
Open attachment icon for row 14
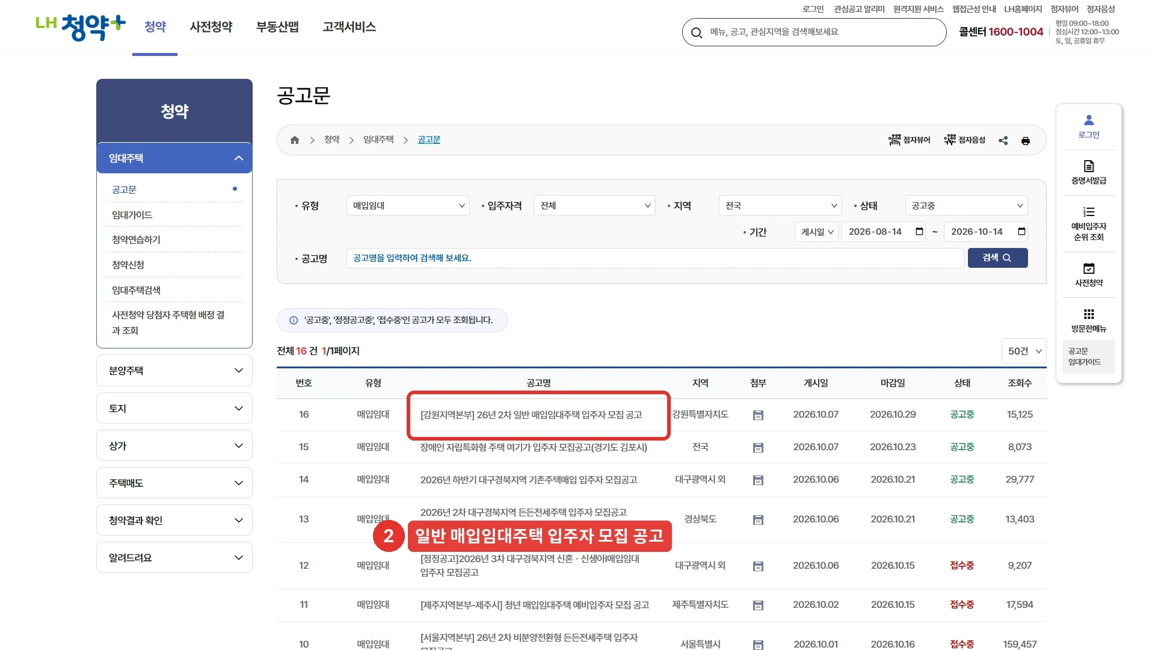point(758,480)
